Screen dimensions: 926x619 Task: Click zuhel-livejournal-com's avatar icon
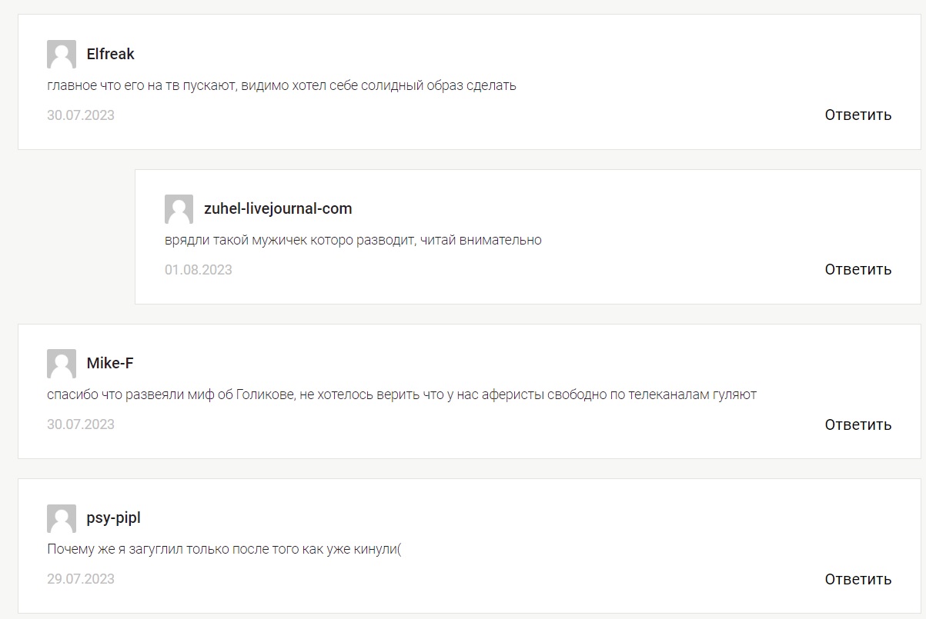179,209
